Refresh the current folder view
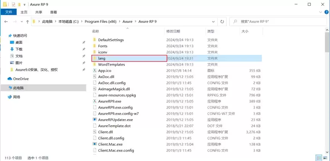 coord(222,21)
